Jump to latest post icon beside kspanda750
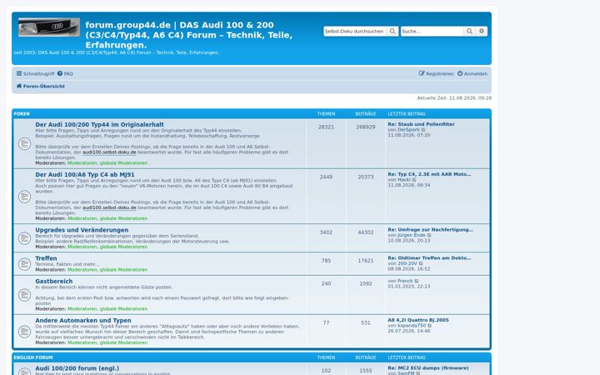Screen dimensions: 600x375 pyautogui.click(x=430, y=325)
